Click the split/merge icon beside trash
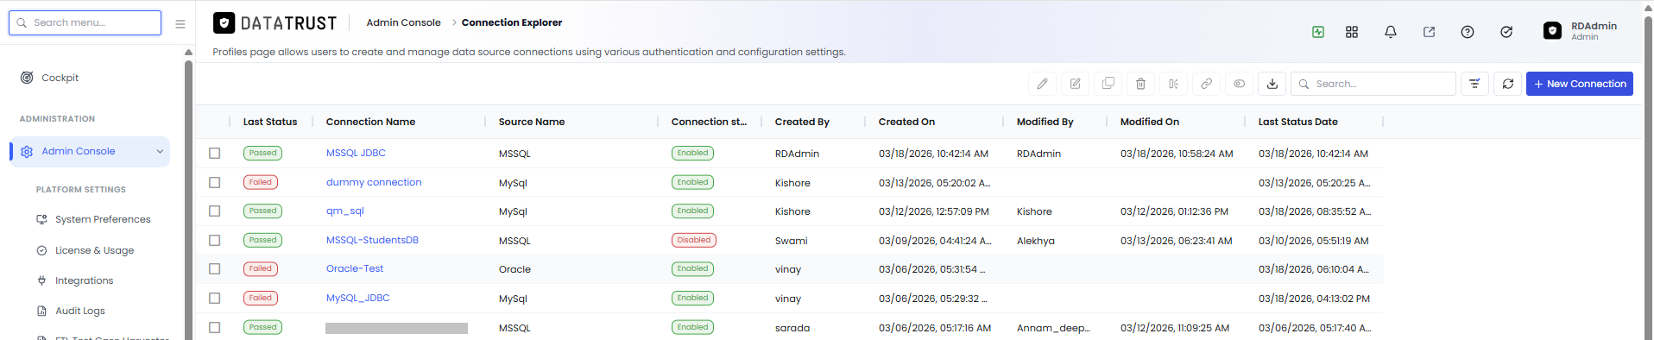This screenshot has width=1654, height=340. click(1173, 84)
